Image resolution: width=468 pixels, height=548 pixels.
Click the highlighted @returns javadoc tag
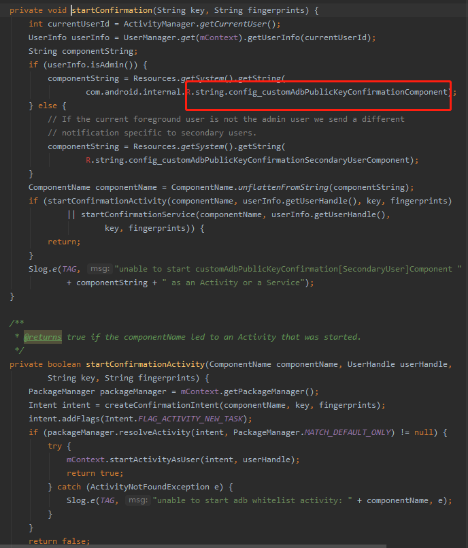pos(43,337)
